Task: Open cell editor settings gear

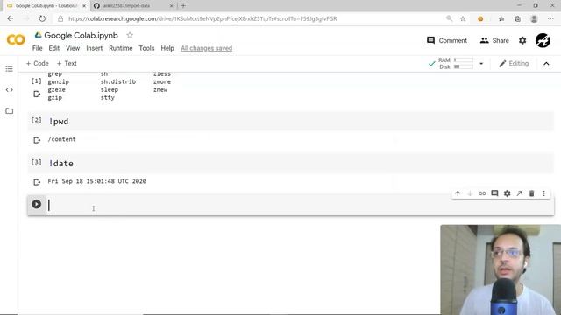Action: (507, 193)
